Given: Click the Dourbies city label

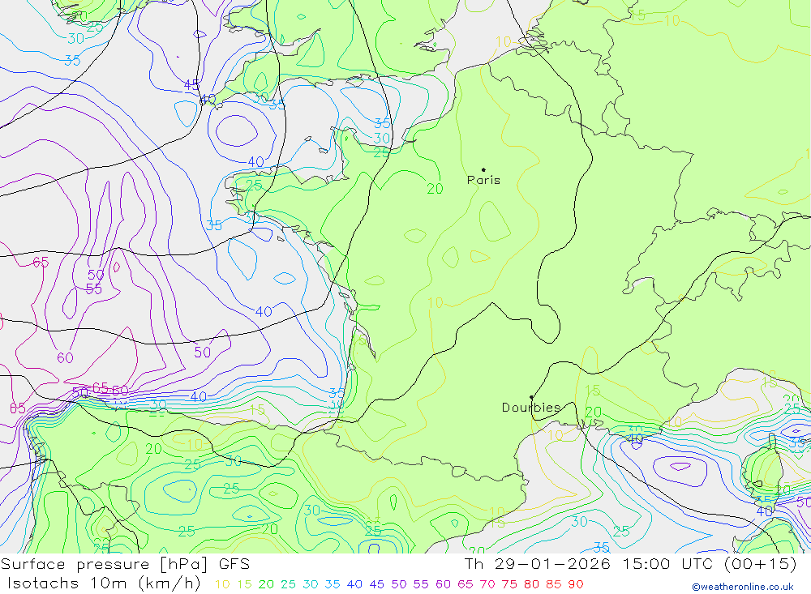Looking at the screenshot, I should [x=531, y=408].
